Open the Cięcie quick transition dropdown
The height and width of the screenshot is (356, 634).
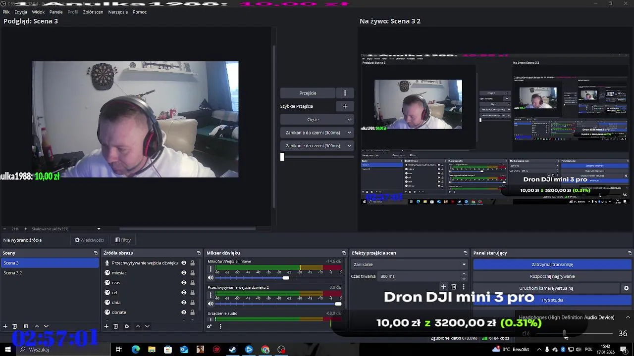[x=317, y=120]
